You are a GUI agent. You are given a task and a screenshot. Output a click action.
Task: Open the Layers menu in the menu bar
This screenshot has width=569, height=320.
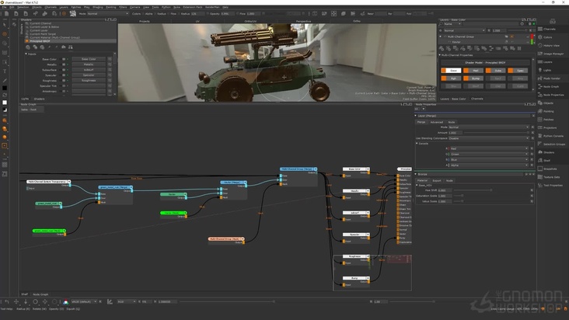click(64, 7)
